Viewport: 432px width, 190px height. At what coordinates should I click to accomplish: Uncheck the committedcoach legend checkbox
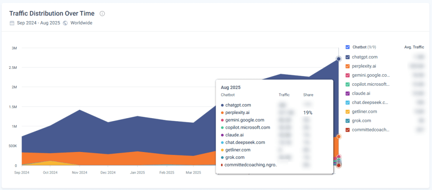click(348, 130)
